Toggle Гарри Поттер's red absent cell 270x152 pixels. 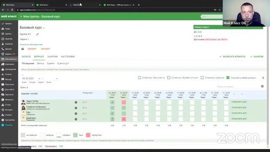pyautogui.click(x=124, y=102)
